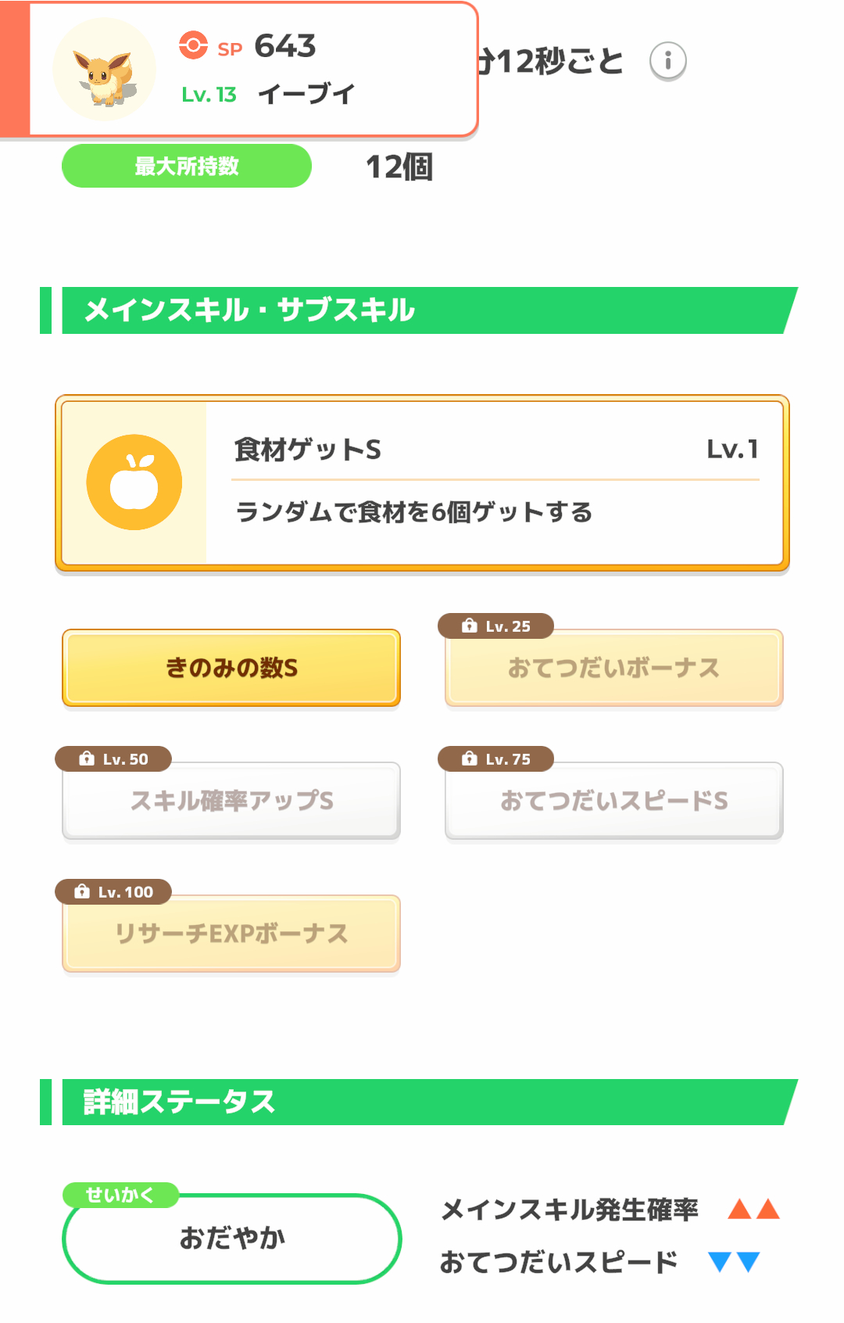Tap the メインスキル・サブスキル section header

(419, 310)
